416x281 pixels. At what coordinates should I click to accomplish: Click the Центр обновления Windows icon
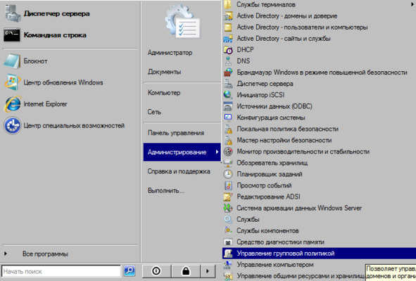coord(12,82)
